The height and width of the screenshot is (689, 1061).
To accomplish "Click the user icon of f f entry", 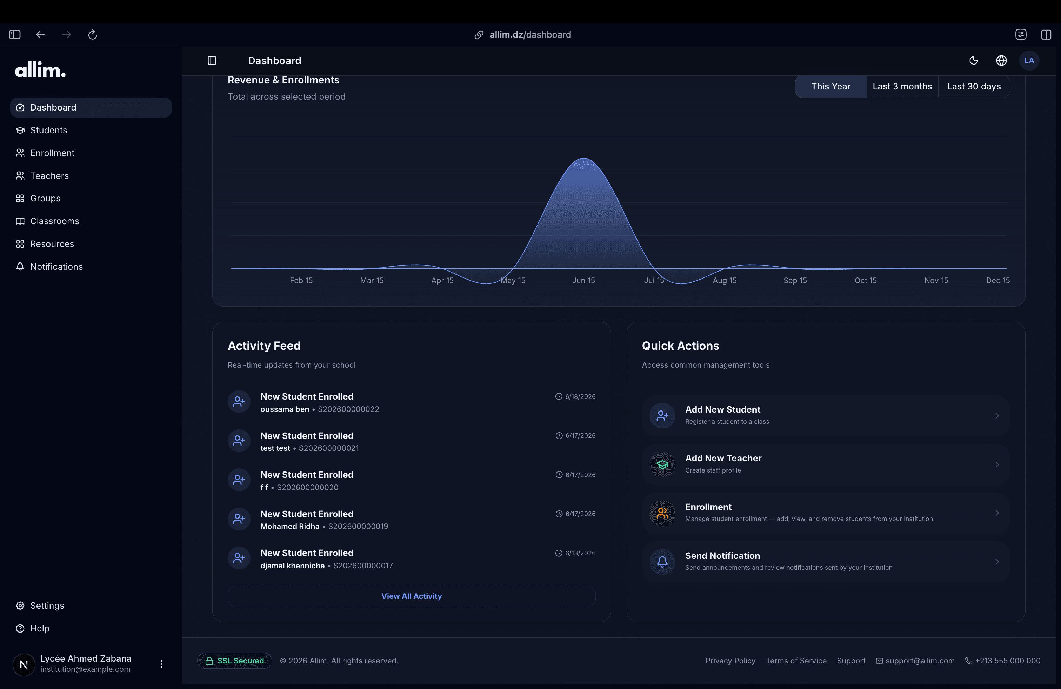I will [239, 480].
